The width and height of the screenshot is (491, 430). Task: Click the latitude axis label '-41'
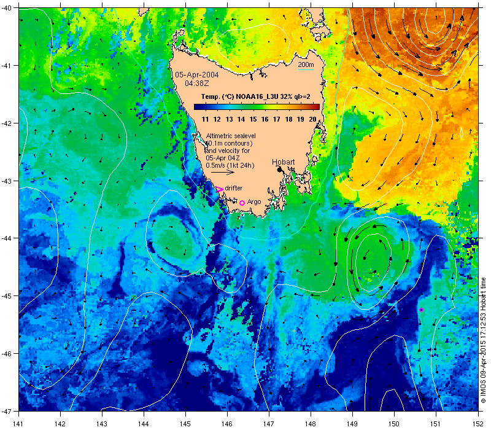coord(7,66)
